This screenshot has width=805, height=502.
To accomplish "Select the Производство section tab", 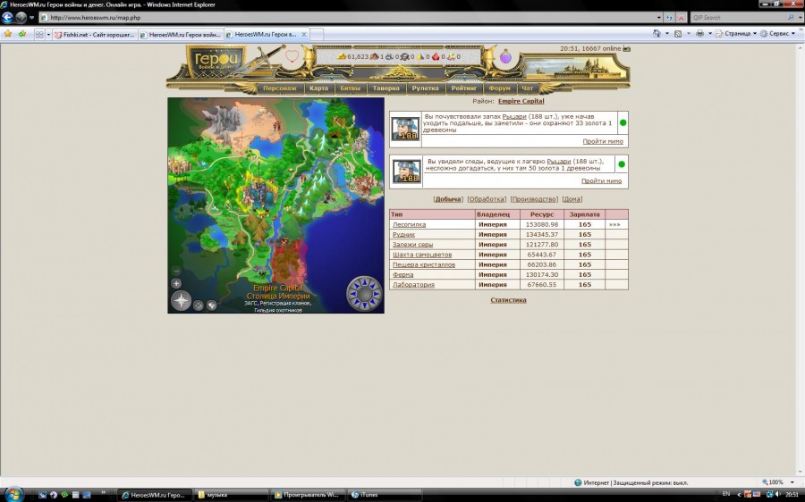I will click(x=534, y=199).
